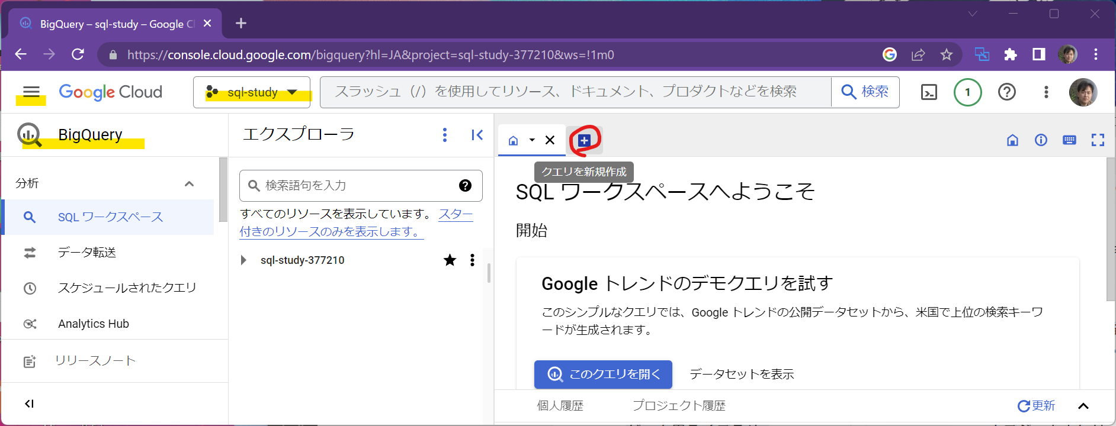Click the browser address bar URL
This screenshot has height=426, width=1116.
(x=370, y=55)
